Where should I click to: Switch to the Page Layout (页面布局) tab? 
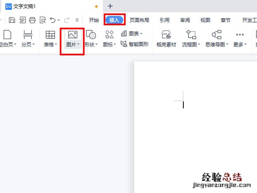(139, 20)
